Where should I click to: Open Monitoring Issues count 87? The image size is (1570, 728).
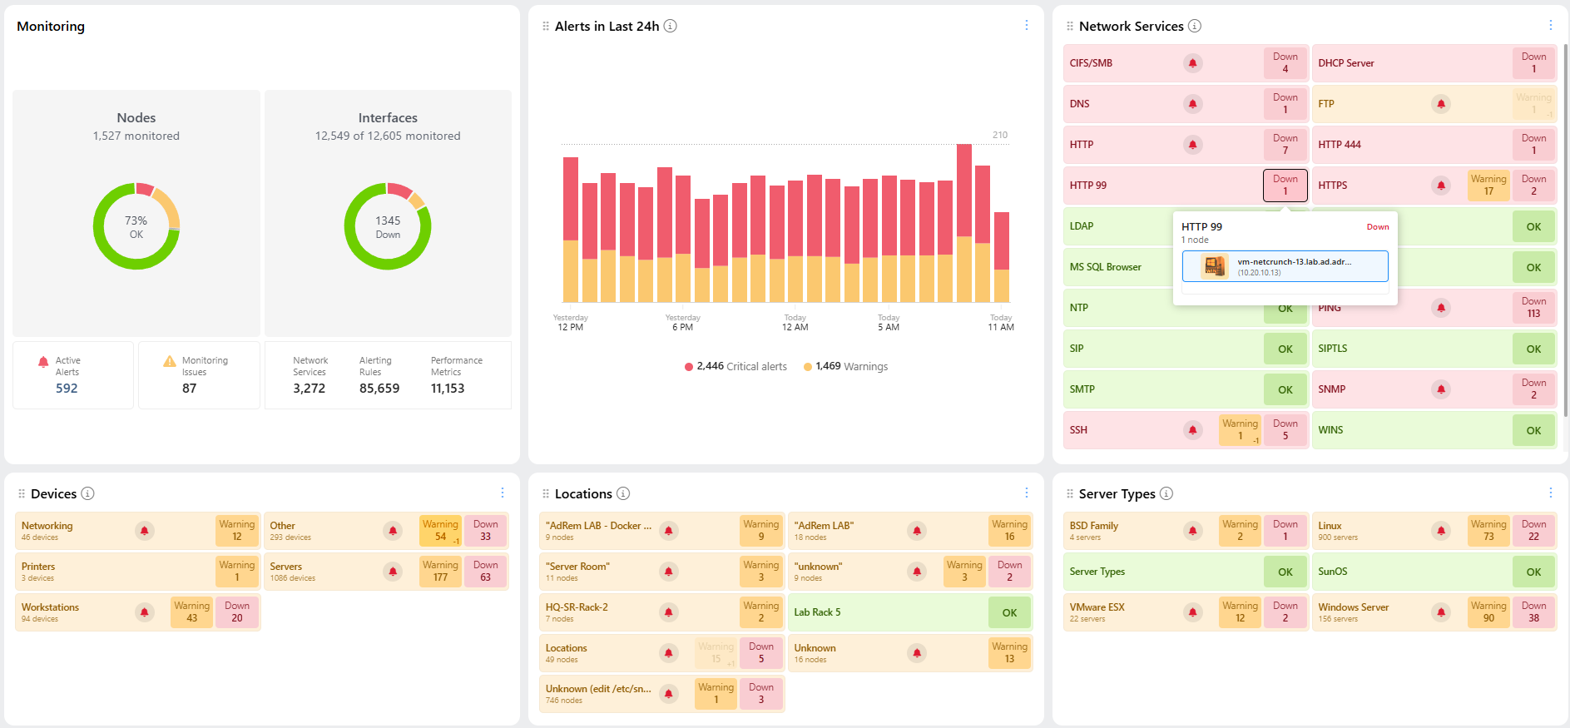[190, 389]
